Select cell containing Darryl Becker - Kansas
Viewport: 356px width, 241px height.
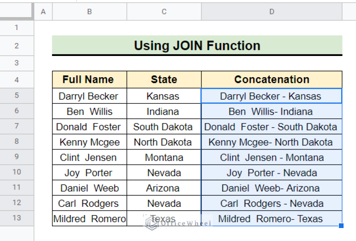(271, 96)
